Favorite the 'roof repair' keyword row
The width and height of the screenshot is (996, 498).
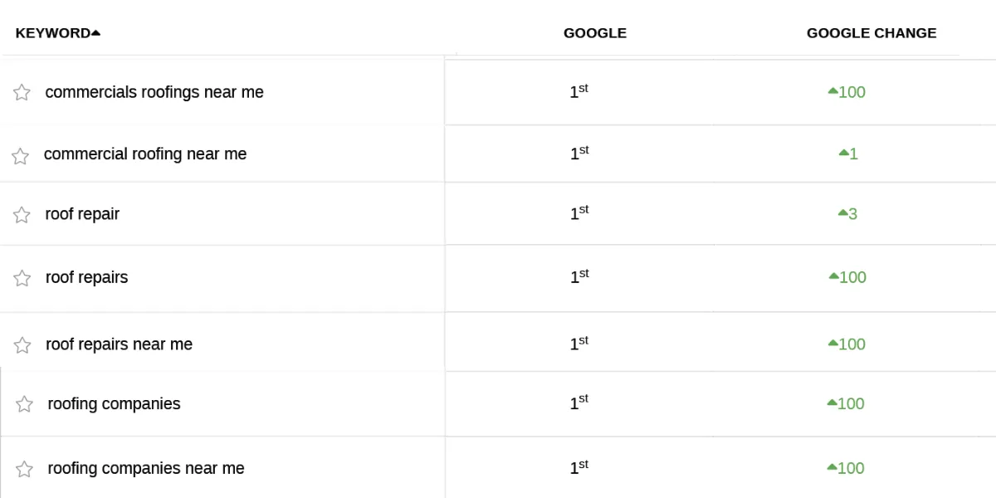click(x=22, y=215)
